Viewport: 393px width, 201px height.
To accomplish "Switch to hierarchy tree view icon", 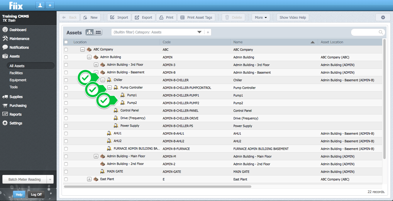I will click(90, 32).
